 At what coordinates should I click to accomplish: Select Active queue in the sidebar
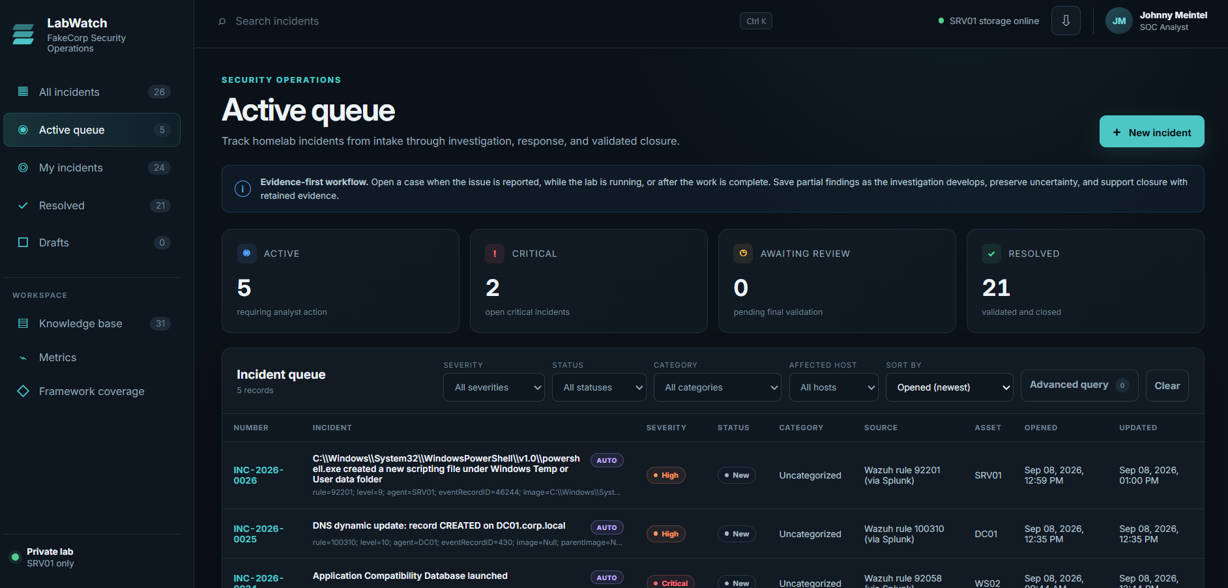tap(92, 130)
